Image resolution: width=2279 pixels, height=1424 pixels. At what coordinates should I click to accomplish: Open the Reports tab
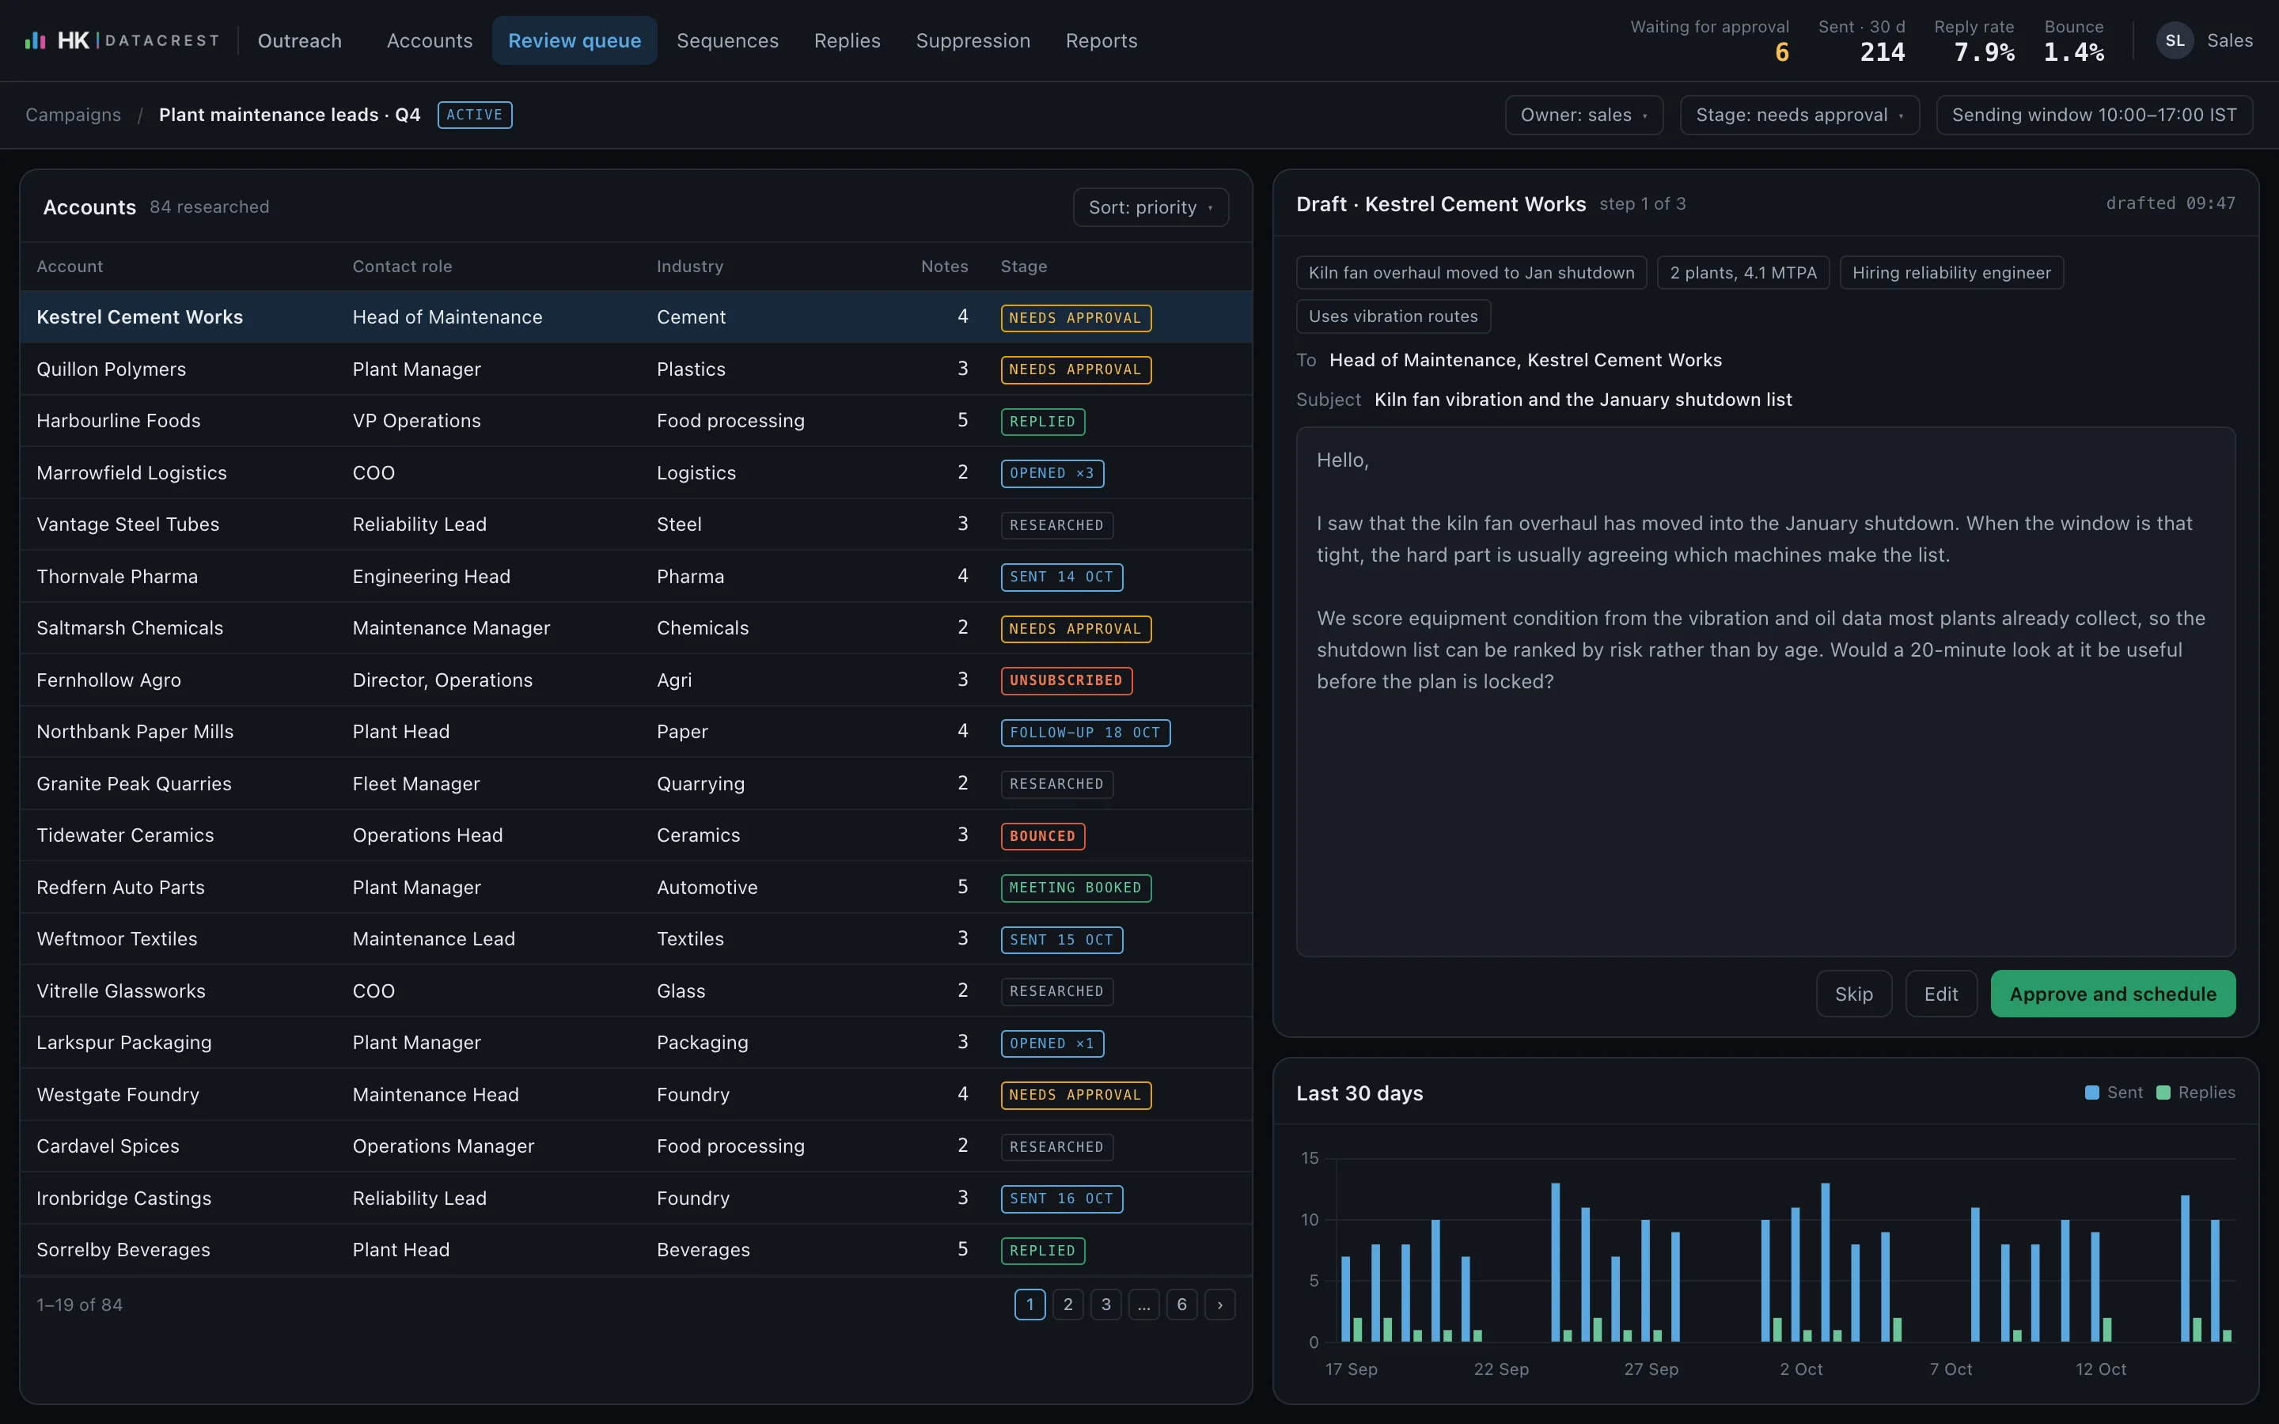[x=1101, y=40]
